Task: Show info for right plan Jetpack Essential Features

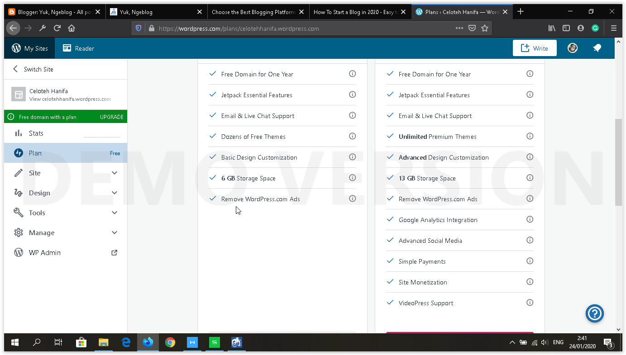Action: (530, 95)
